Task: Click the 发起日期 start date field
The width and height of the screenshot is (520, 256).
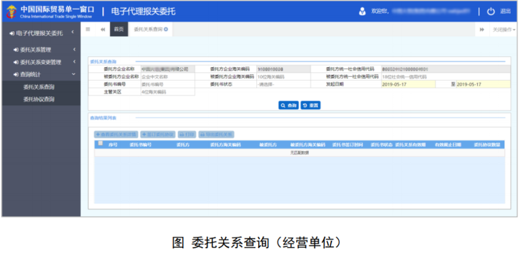Action: 408,85
